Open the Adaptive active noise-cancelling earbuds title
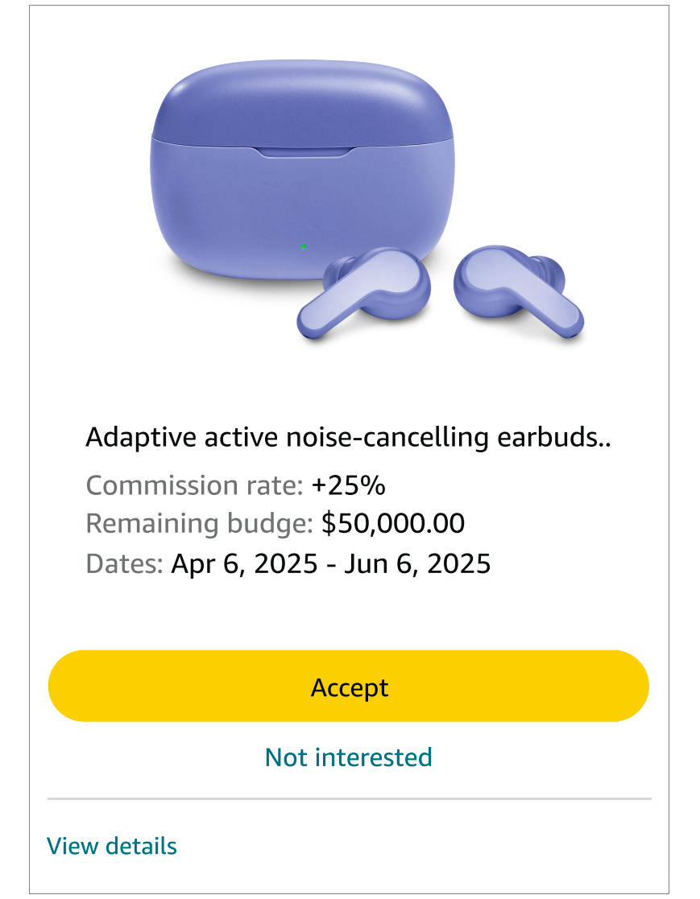 [348, 438]
